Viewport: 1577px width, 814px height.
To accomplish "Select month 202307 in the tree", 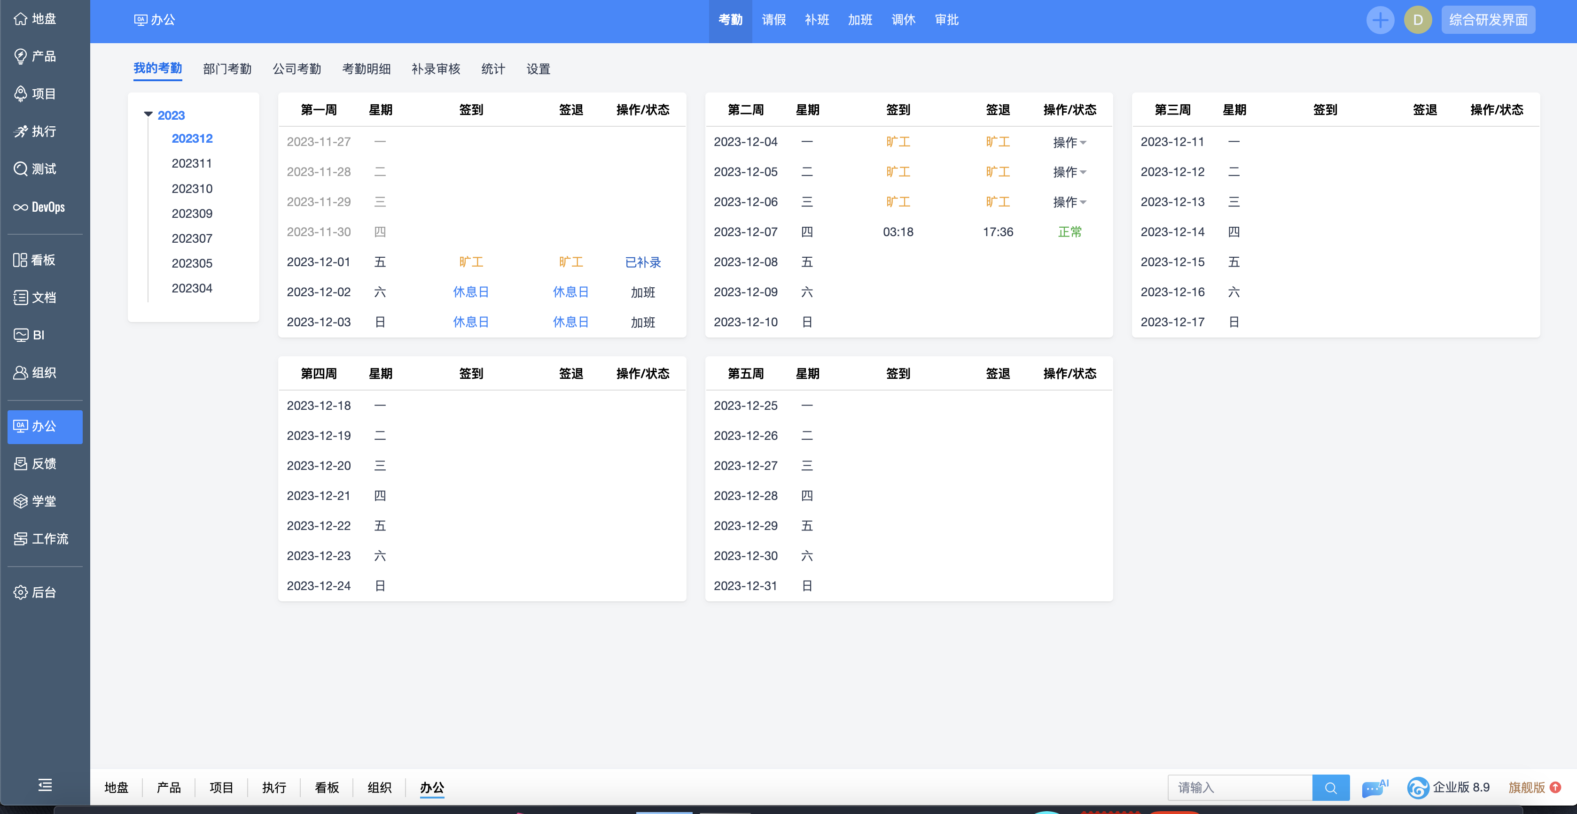I will (192, 238).
